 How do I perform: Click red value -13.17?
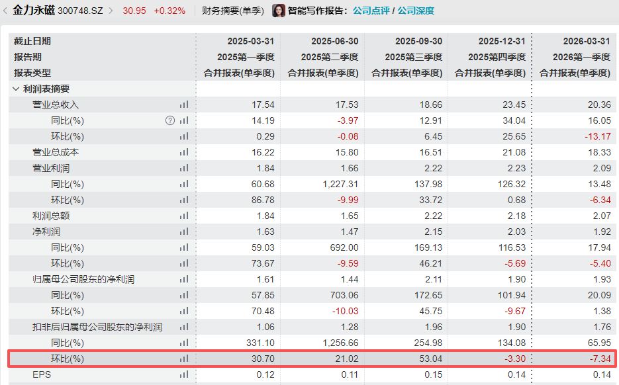point(598,136)
